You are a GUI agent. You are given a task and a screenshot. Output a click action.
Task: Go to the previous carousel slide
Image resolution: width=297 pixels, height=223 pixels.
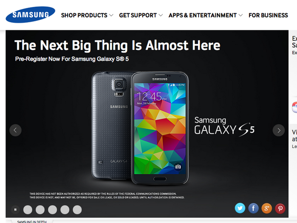pos(15,130)
